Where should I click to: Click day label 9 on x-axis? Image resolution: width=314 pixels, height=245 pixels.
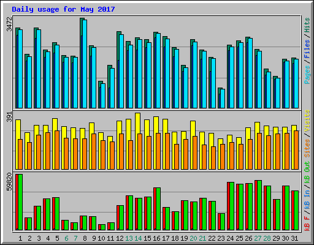(94, 238)
